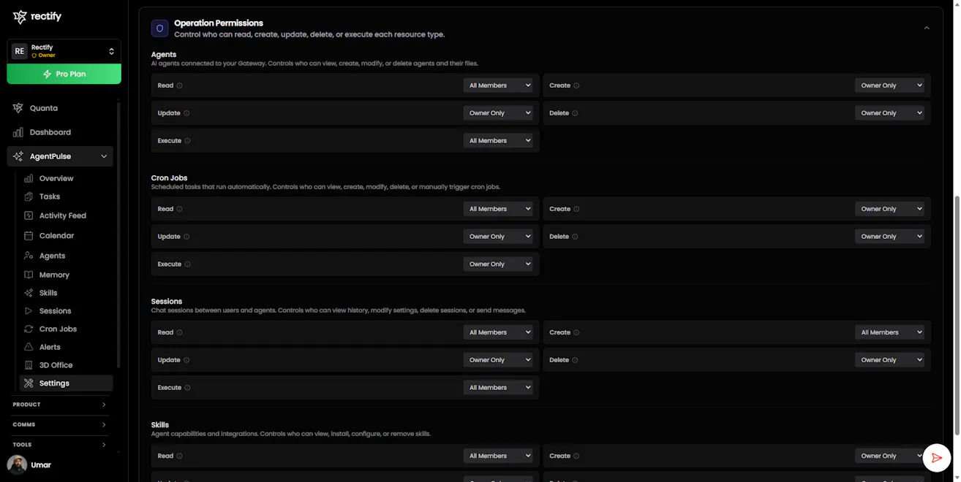The height and width of the screenshot is (482, 961).
Task: Collapse the Operation Permissions section
Action: click(x=927, y=28)
